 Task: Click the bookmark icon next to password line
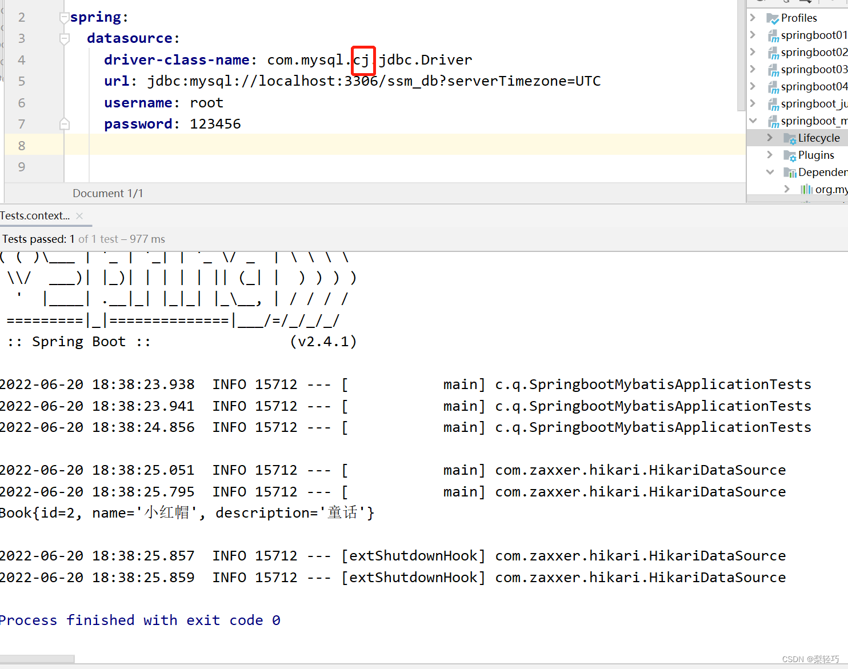pyautogui.click(x=64, y=123)
